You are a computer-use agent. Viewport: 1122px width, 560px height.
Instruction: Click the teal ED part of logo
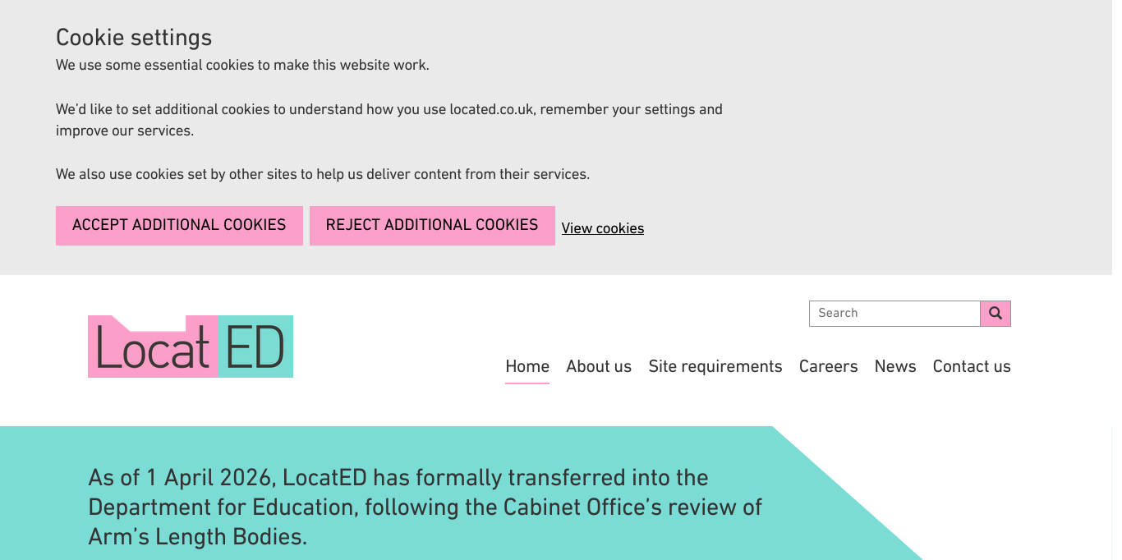pyautogui.click(x=255, y=347)
